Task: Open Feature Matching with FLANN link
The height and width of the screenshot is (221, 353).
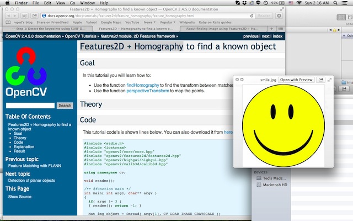Action: pos(34,166)
